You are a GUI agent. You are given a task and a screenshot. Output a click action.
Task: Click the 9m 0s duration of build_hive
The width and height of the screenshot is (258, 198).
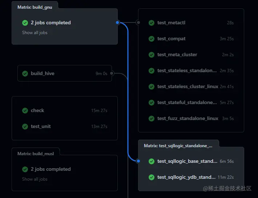click(101, 74)
